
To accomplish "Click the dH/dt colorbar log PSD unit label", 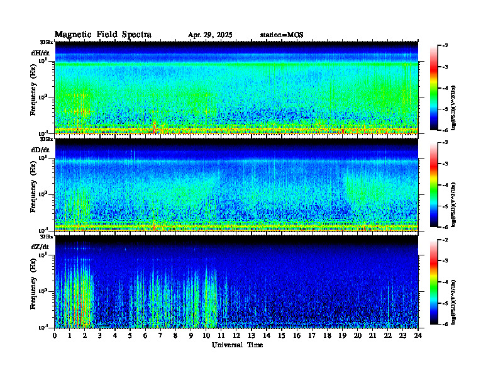I will [453, 107].
